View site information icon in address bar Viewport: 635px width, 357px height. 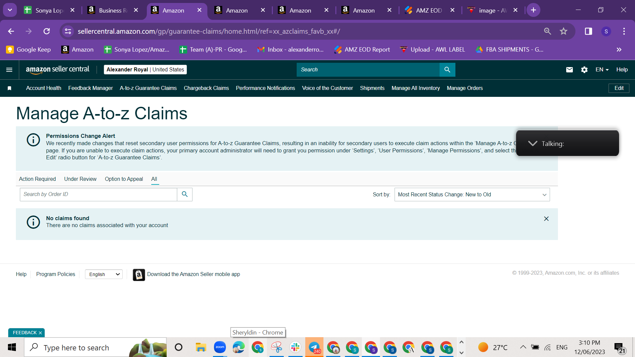coord(68,31)
